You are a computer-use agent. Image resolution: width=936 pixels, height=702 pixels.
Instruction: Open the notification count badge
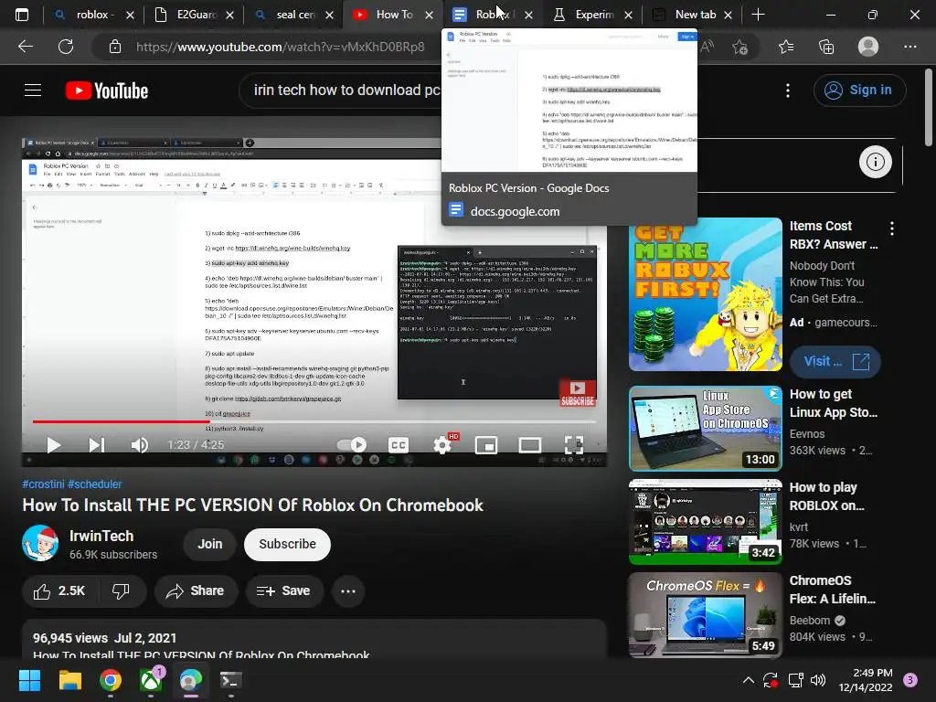(910, 680)
